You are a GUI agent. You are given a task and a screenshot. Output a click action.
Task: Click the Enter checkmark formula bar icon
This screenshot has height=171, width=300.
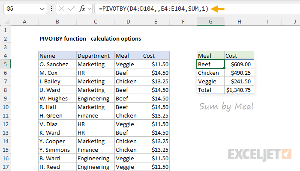(72, 9)
